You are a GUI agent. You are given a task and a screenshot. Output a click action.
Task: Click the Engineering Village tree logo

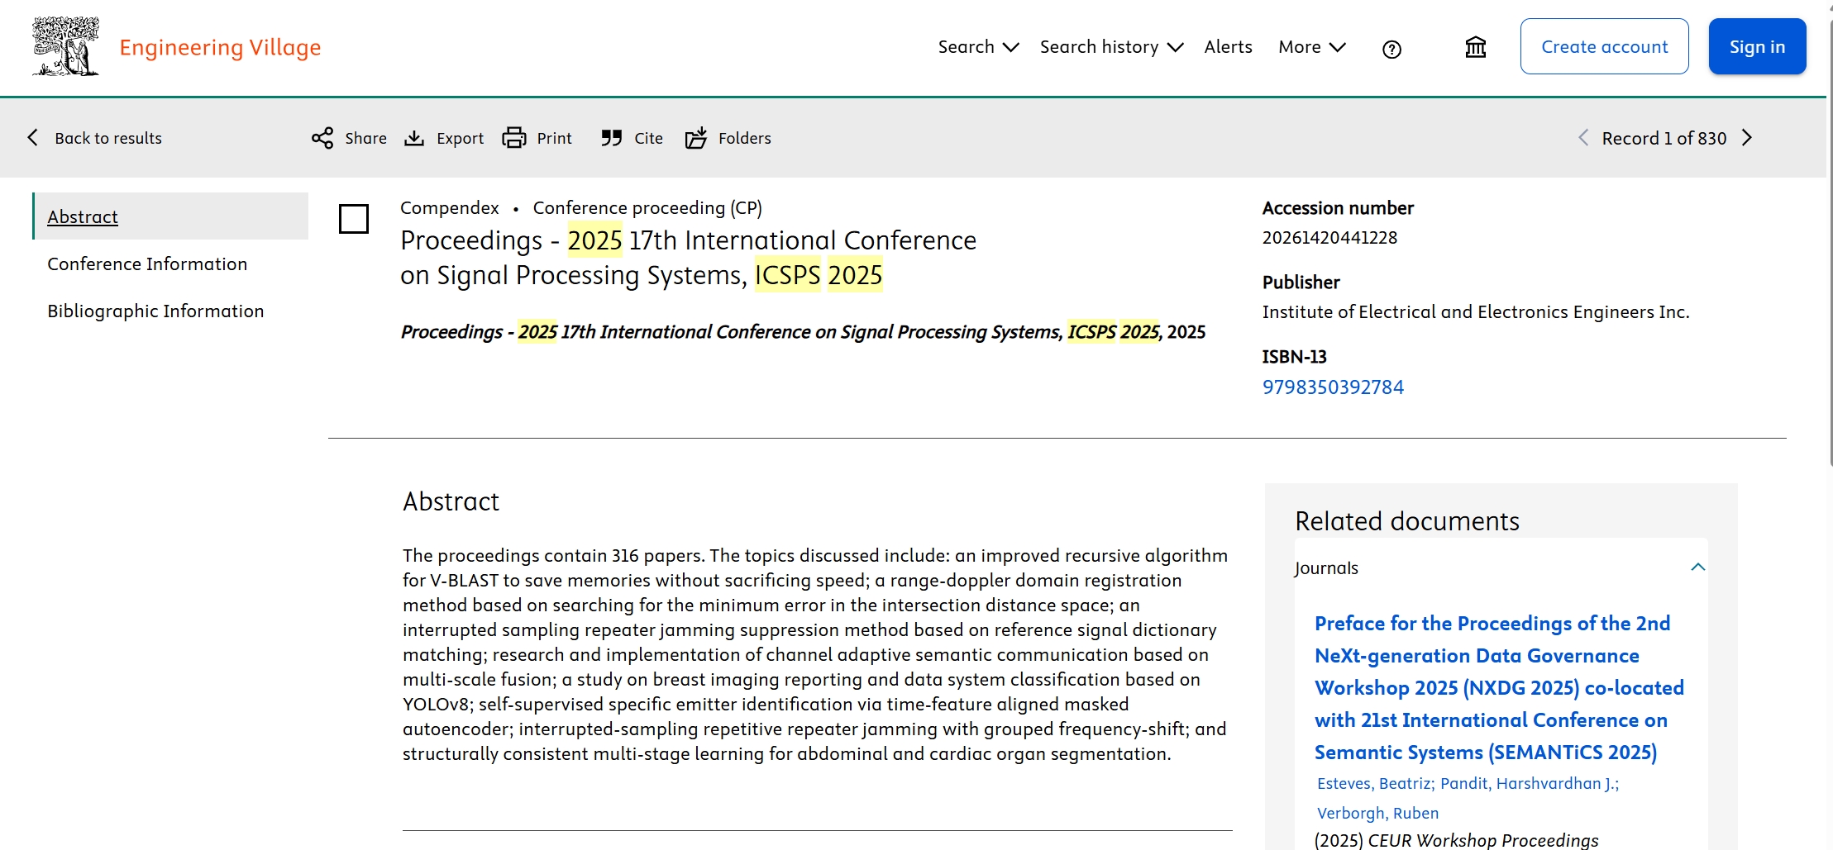click(65, 47)
